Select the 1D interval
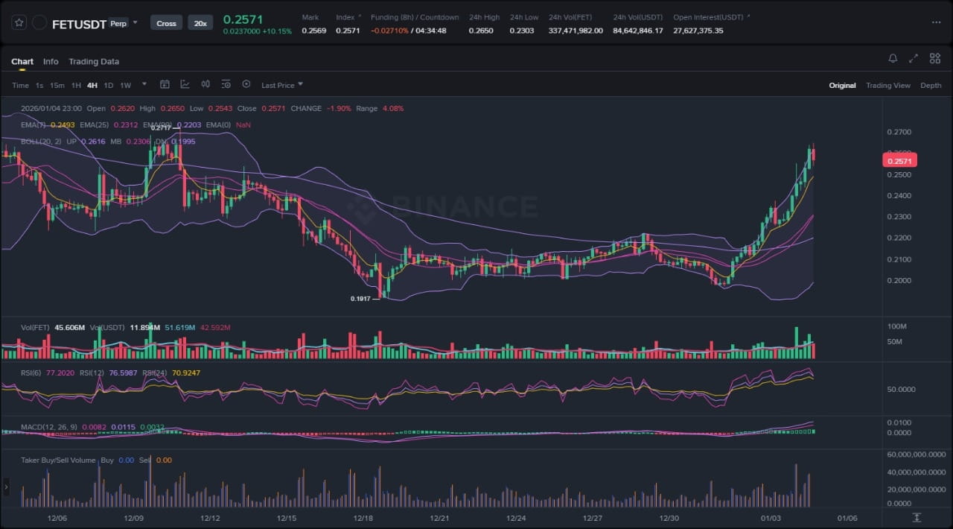Viewport: 953px width, 529px height. point(109,85)
